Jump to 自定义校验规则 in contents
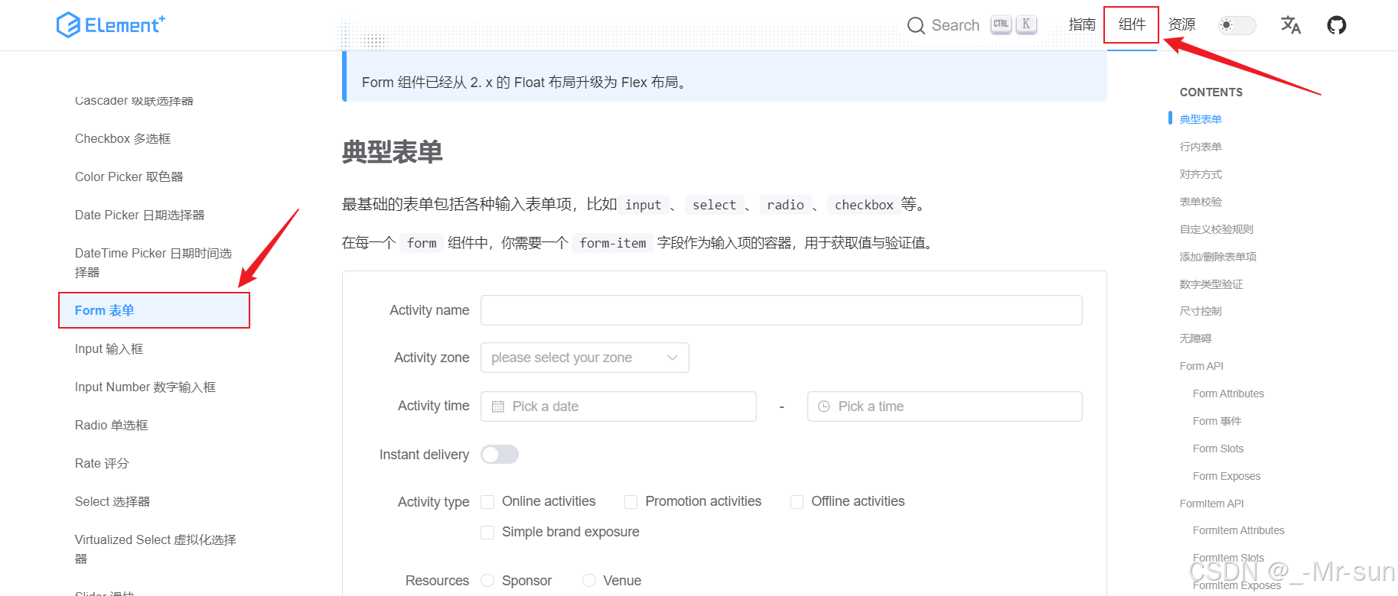 click(x=1217, y=229)
